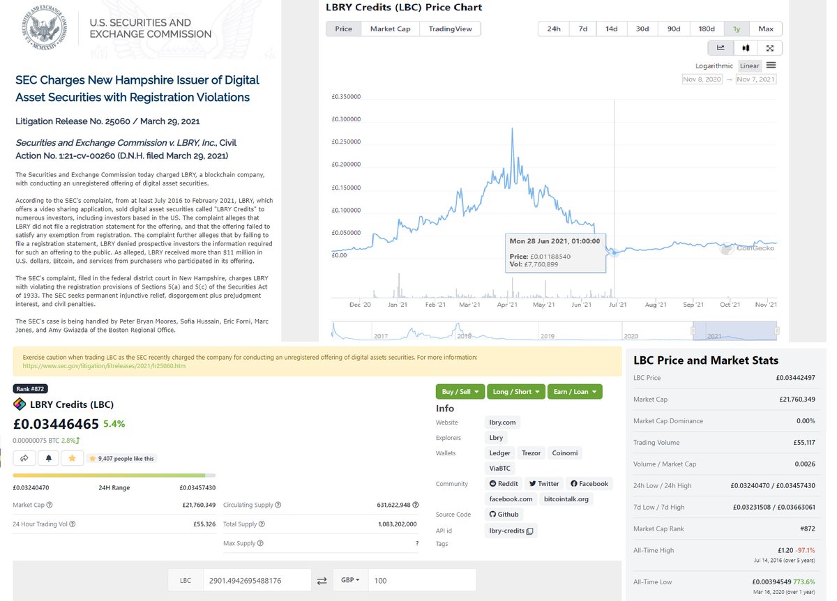Click the Circulating Supply help icon

pos(278,505)
